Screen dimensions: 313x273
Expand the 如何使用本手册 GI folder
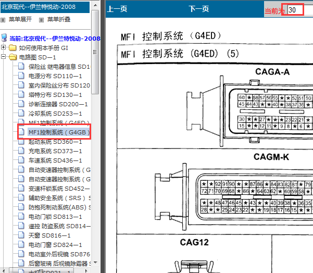(x=3, y=47)
